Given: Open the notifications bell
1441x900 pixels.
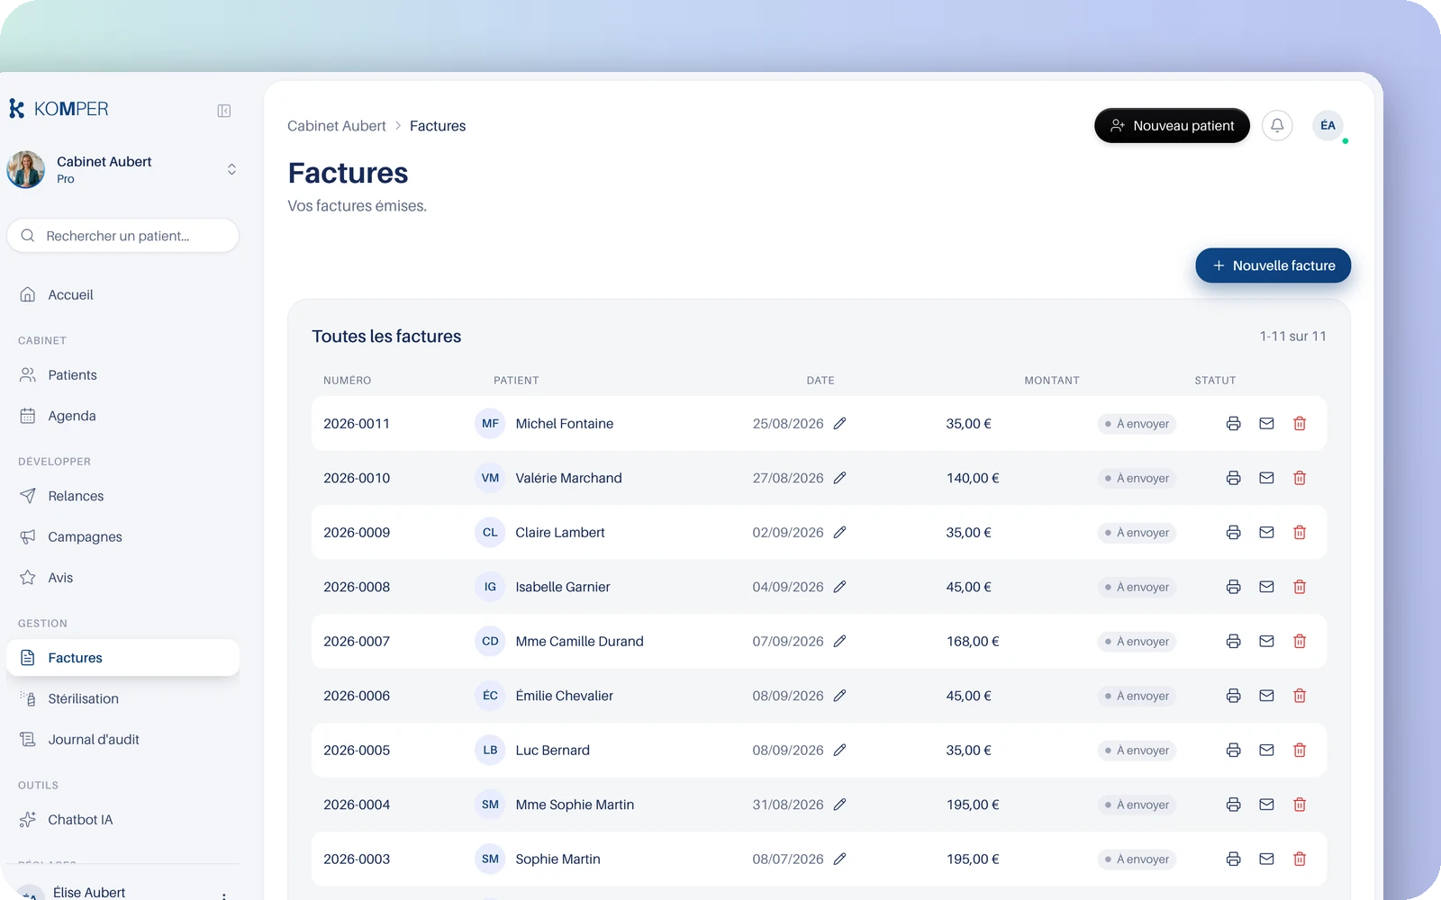Looking at the screenshot, I should [1277, 125].
